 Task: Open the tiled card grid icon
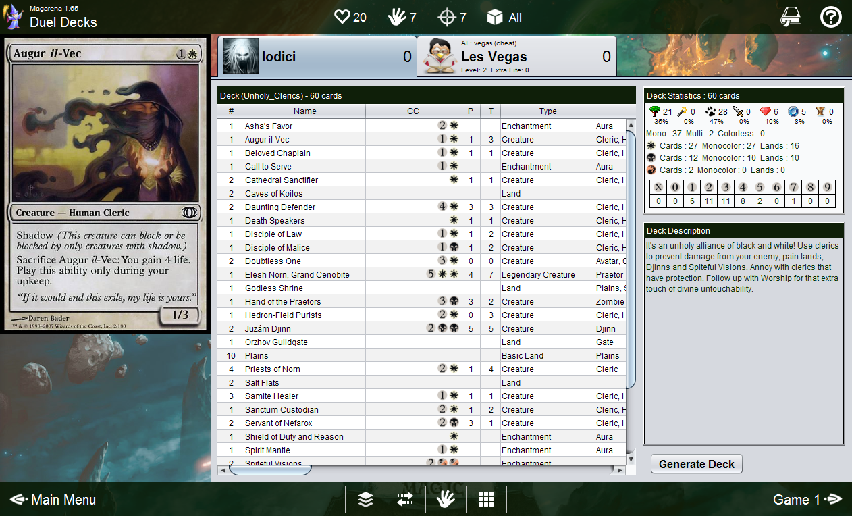point(486,499)
